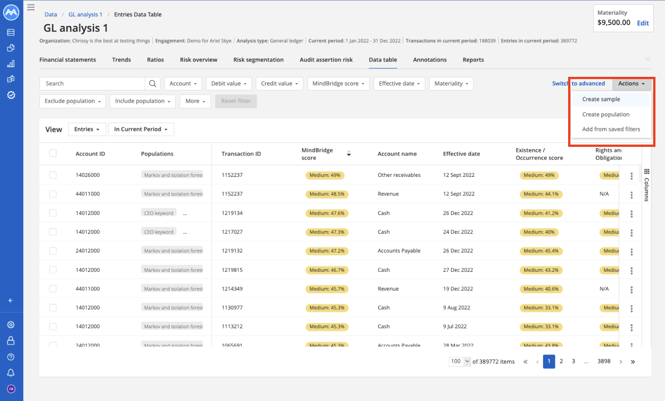Screen dimensions: 665x401
Task: Collapse the sidebar with the back arrow
Action: (10, 301)
